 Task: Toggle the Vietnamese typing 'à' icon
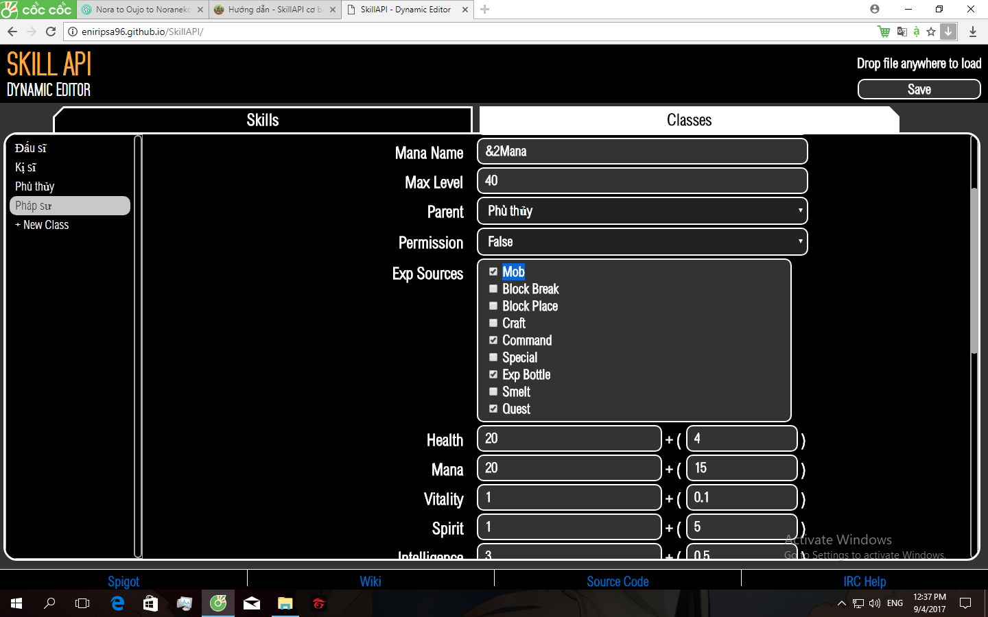click(916, 32)
